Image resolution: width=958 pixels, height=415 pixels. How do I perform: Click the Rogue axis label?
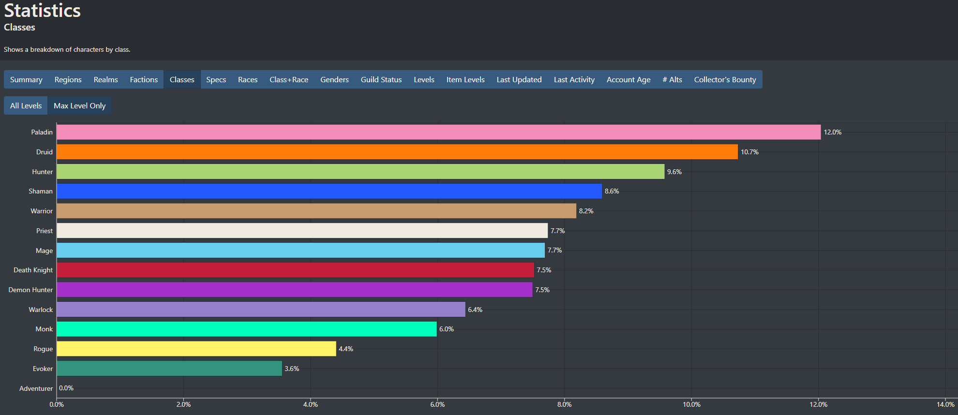(x=43, y=349)
